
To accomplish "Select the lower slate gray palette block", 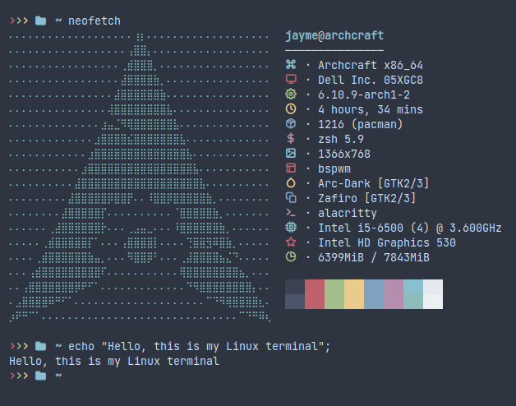I will point(295,302).
